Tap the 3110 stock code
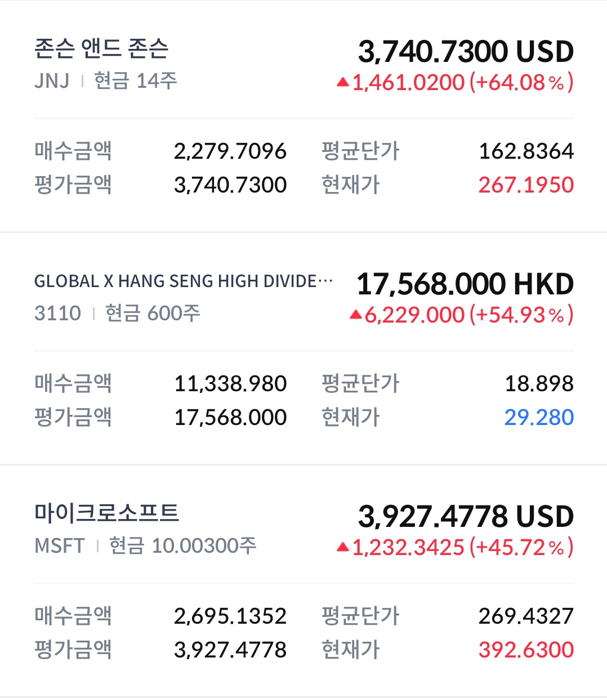 (57, 313)
